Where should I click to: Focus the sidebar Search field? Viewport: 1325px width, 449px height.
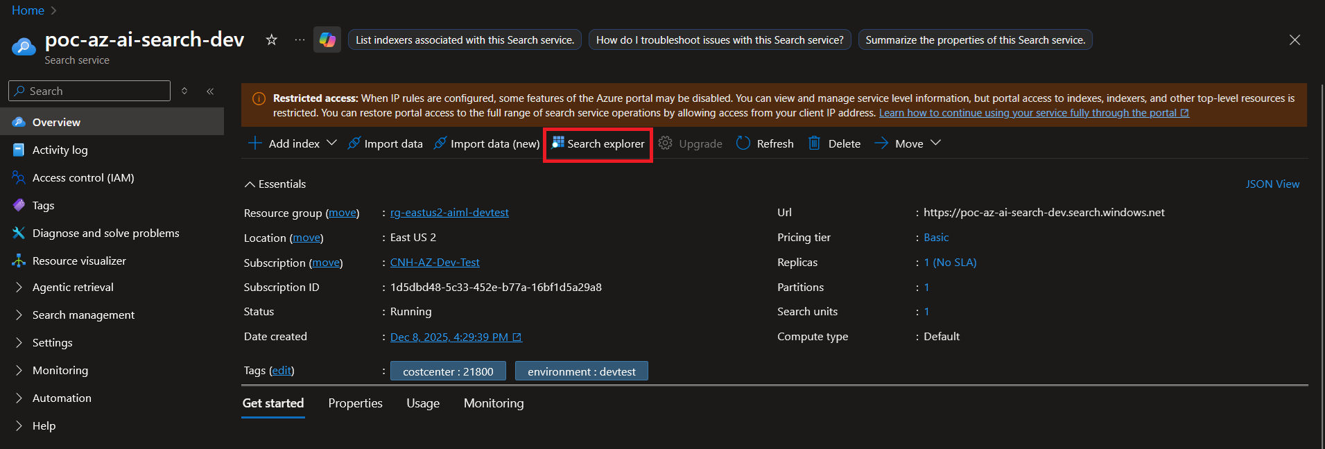point(89,91)
